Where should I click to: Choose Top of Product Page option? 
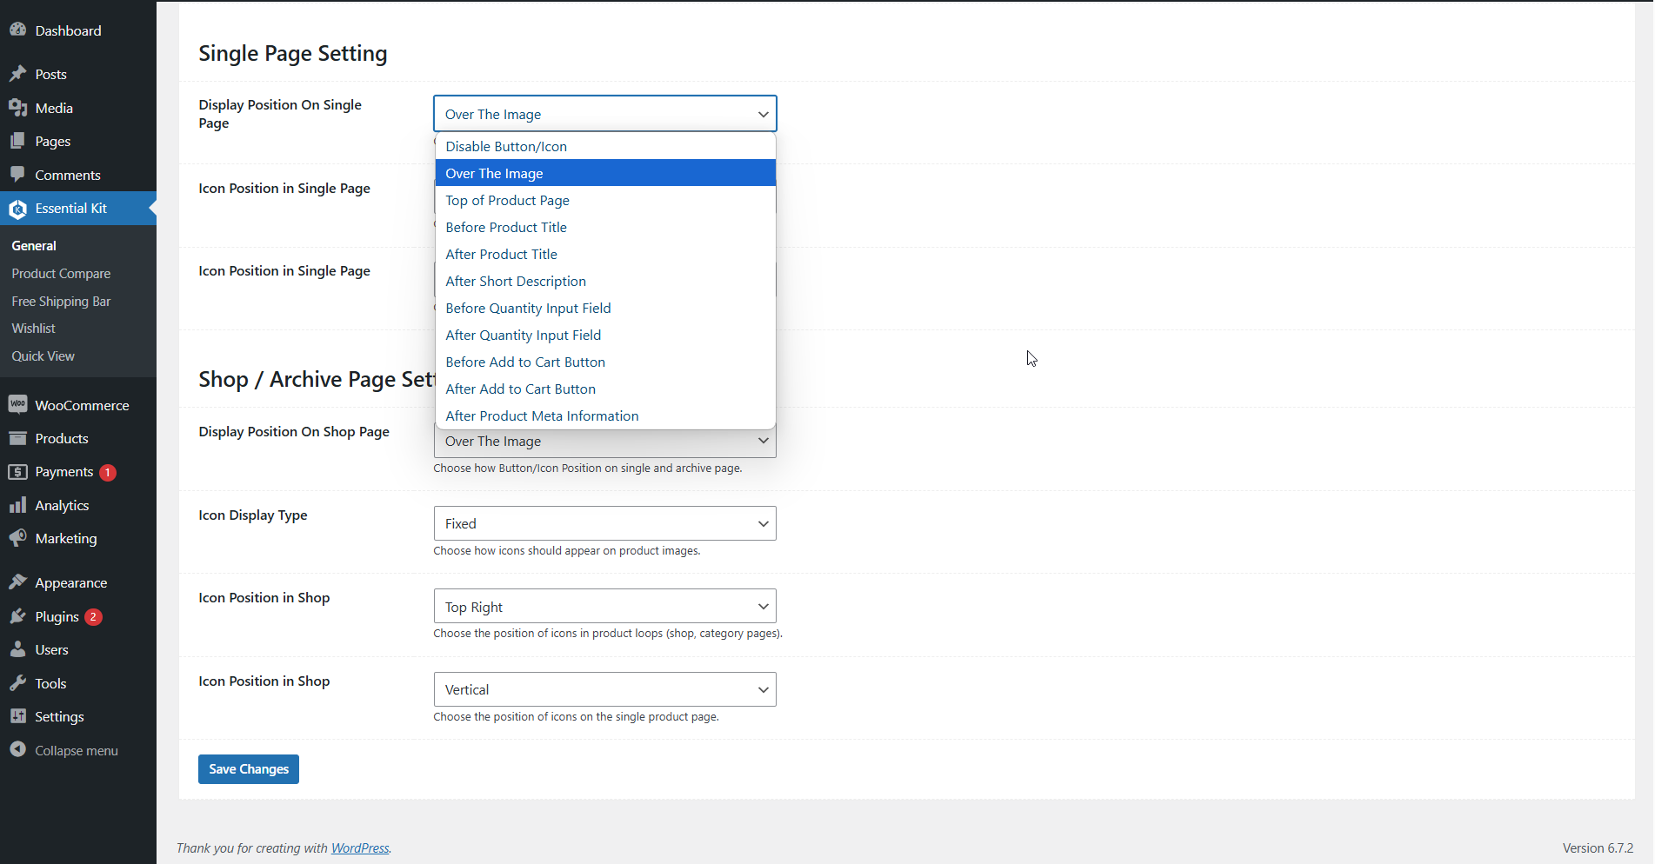(x=605, y=200)
